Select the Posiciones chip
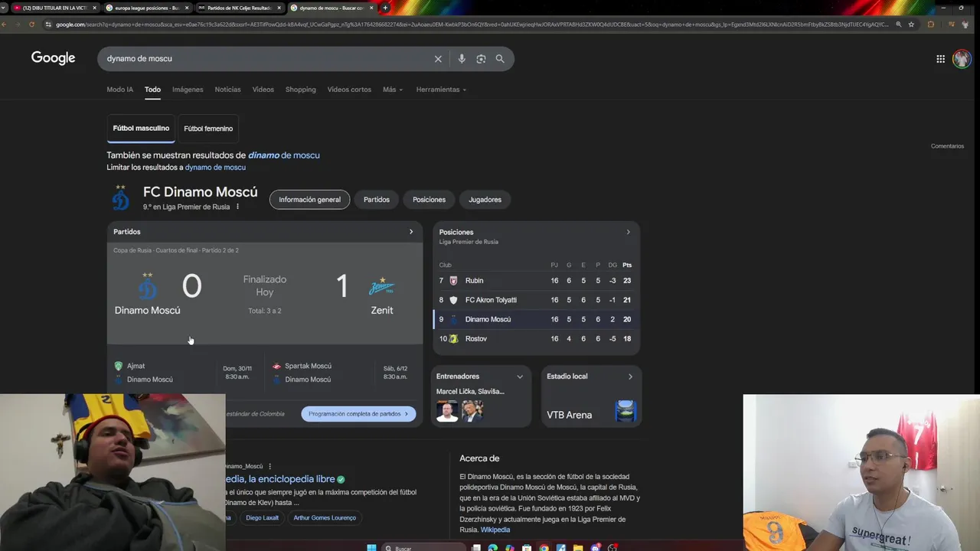 (x=429, y=200)
